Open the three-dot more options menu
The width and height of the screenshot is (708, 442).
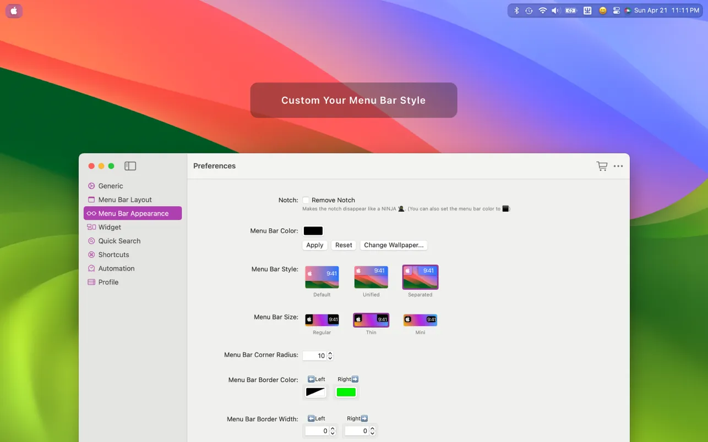[x=618, y=166]
